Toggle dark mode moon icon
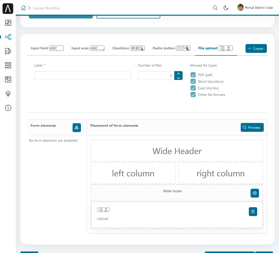Viewport: 279px width, 253px height. 226,8
